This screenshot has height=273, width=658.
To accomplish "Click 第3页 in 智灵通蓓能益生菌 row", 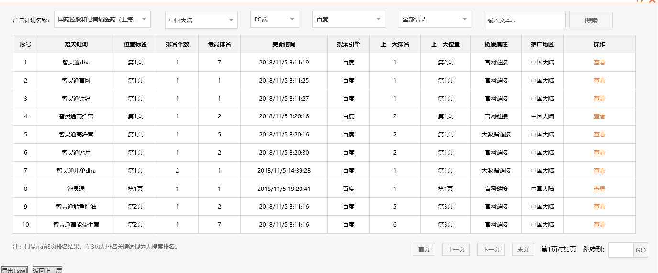I will coord(446,225).
